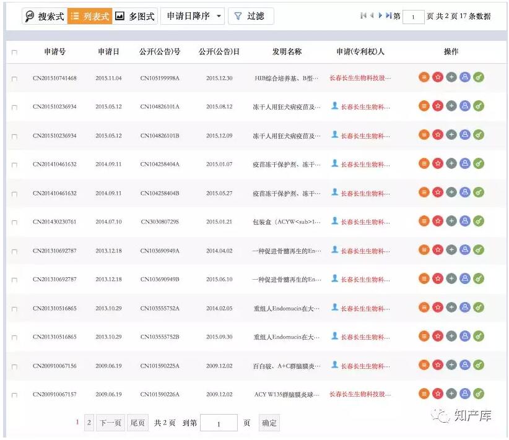Click the red star icon in the CN101590226A row
509x440 pixels.
pyautogui.click(x=438, y=394)
